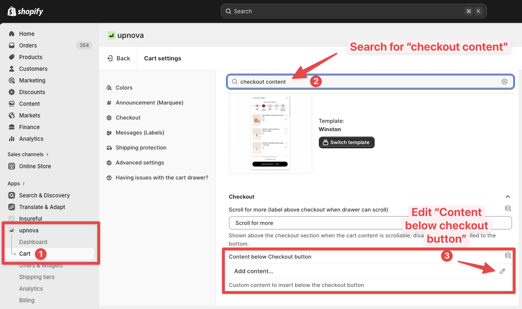Click the Markets globe icon
The height and width of the screenshot is (309, 522).
(x=12, y=115)
